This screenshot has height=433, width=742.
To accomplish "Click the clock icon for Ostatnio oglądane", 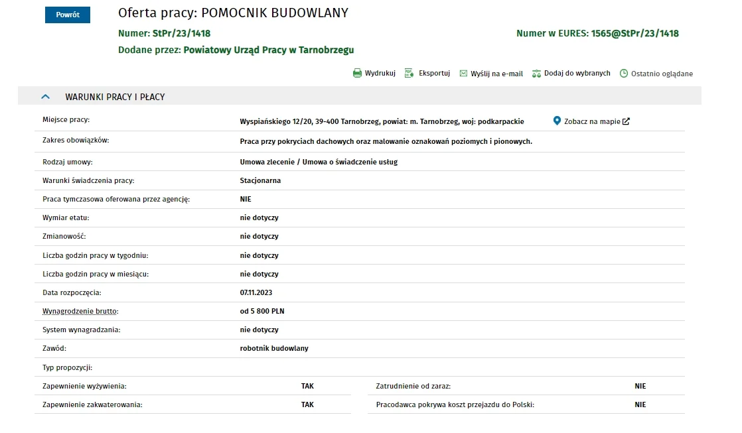I will click(x=624, y=73).
